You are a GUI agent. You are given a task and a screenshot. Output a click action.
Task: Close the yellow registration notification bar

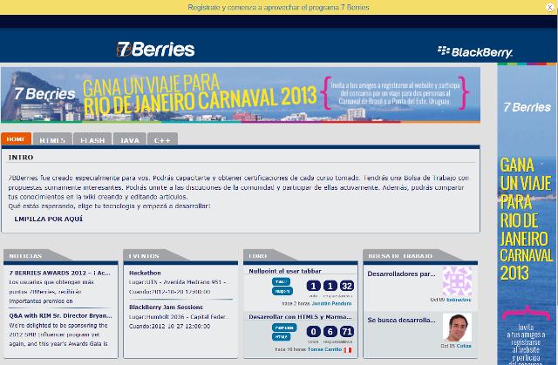coord(550,7)
